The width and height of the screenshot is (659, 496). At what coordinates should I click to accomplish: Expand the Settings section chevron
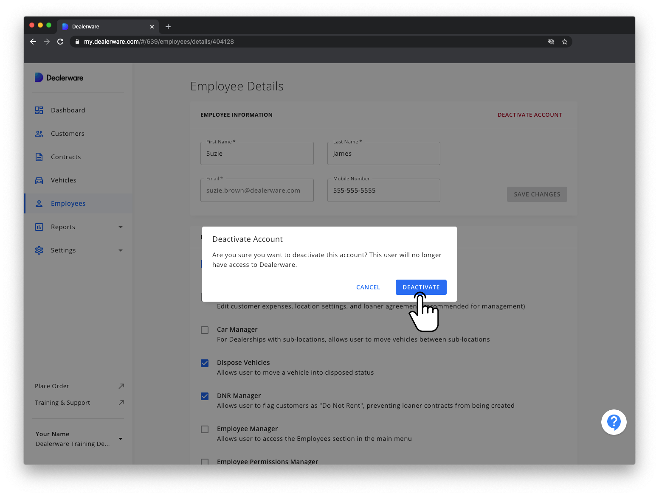click(x=120, y=250)
